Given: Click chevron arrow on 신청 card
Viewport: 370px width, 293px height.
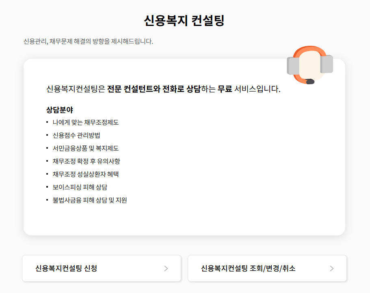Looking at the screenshot, I should coord(166,269).
